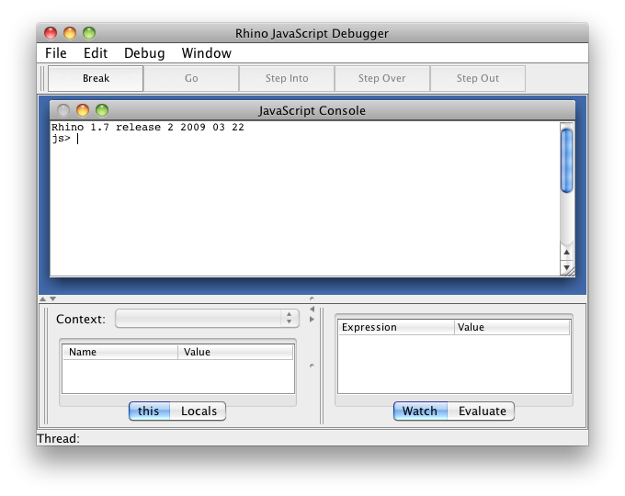Open the Context dropdown
The height and width of the screenshot is (496, 625).
[x=207, y=319]
